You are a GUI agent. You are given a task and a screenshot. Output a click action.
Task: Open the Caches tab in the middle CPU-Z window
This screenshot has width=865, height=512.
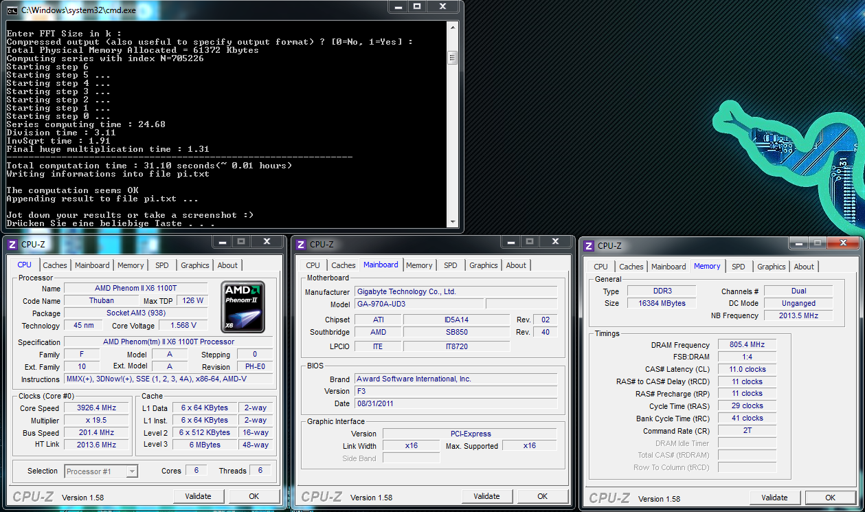(344, 265)
